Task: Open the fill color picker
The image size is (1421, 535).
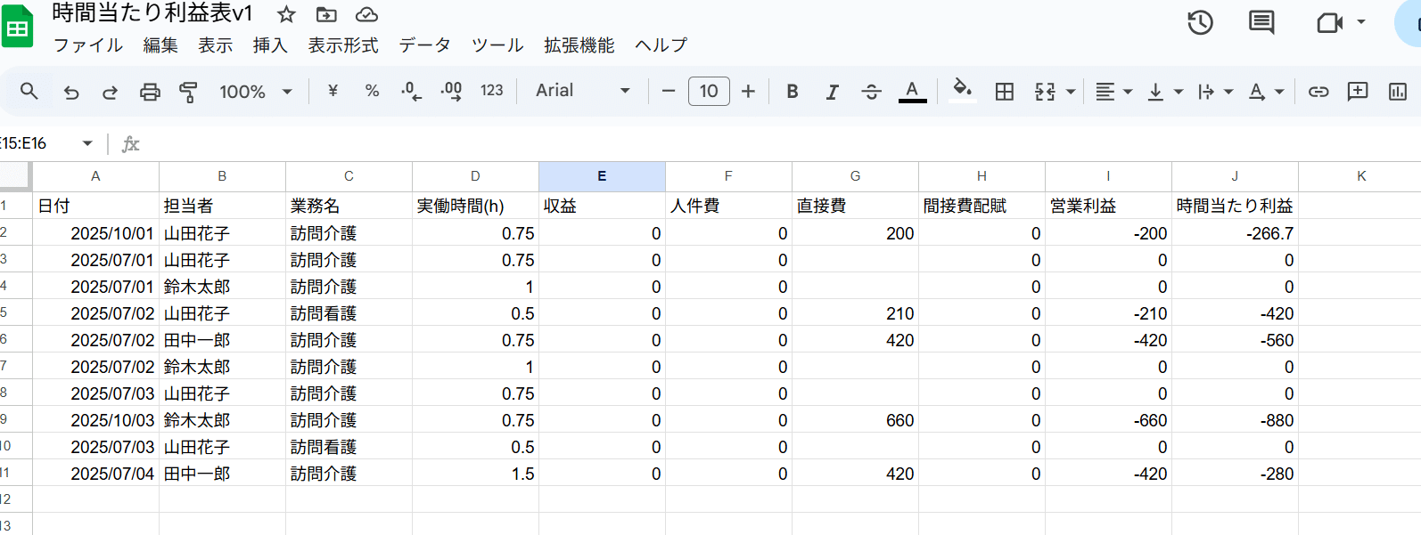Action: pos(962,91)
